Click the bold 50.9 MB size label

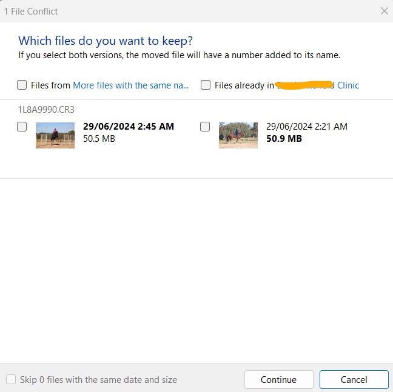click(x=284, y=139)
